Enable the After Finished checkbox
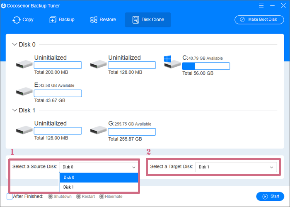Screen dimensions: 290x207 (x=10, y=197)
